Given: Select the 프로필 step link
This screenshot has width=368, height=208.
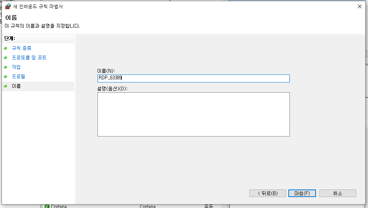Looking at the screenshot, I should [18, 76].
